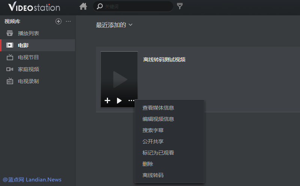Open 电视录制 library
The width and height of the screenshot is (300, 186).
point(28,81)
